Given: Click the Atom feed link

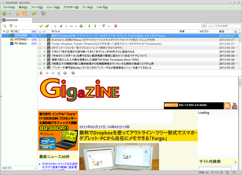Looking at the screenshot, I should [203, 105].
